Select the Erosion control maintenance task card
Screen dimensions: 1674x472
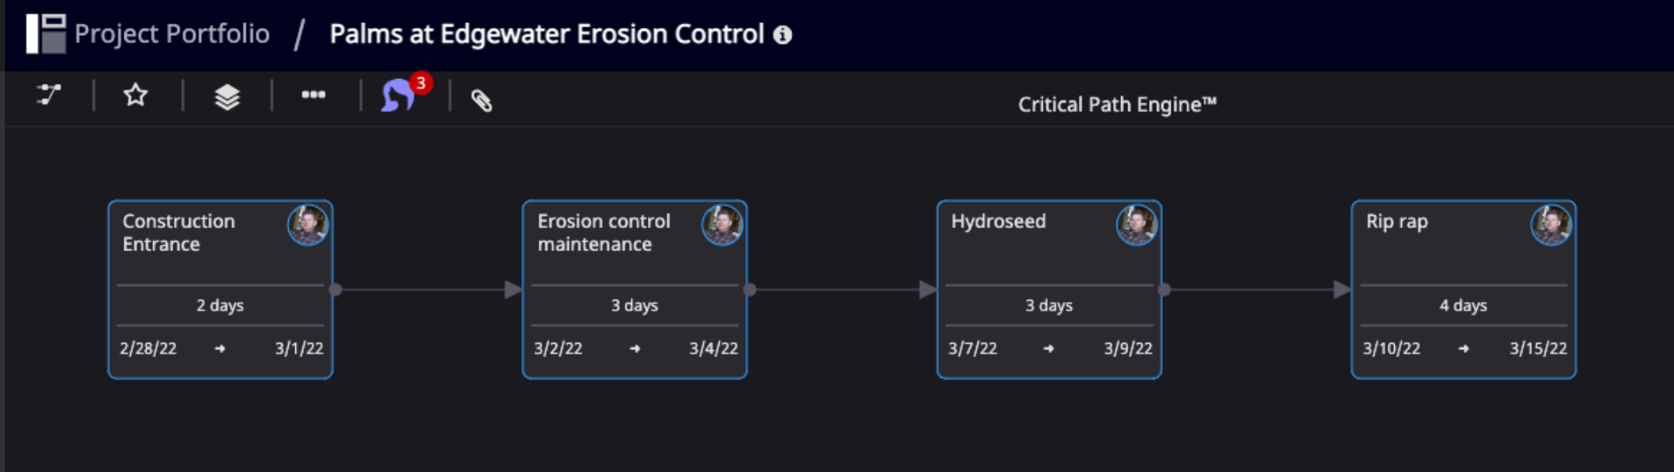(x=634, y=289)
